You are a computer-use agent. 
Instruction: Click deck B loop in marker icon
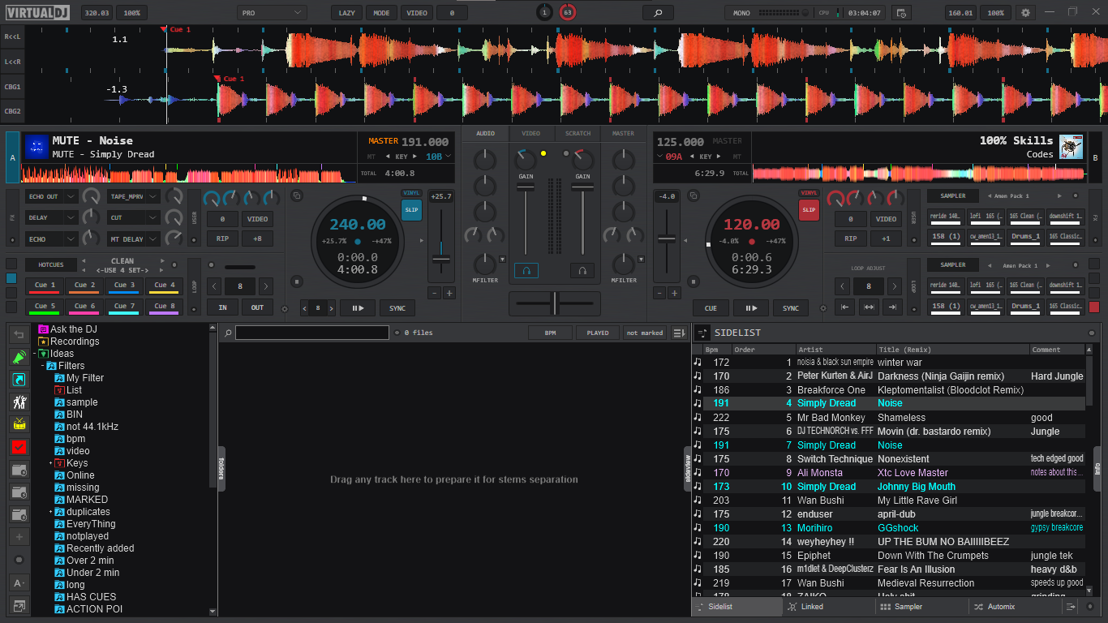click(845, 307)
